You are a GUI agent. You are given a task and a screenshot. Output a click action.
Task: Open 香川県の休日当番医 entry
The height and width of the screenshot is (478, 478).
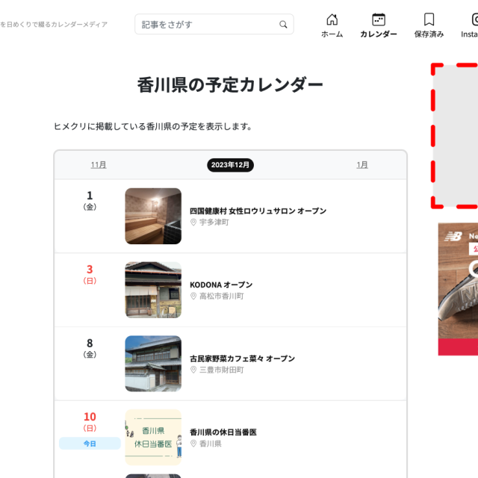click(x=223, y=432)
